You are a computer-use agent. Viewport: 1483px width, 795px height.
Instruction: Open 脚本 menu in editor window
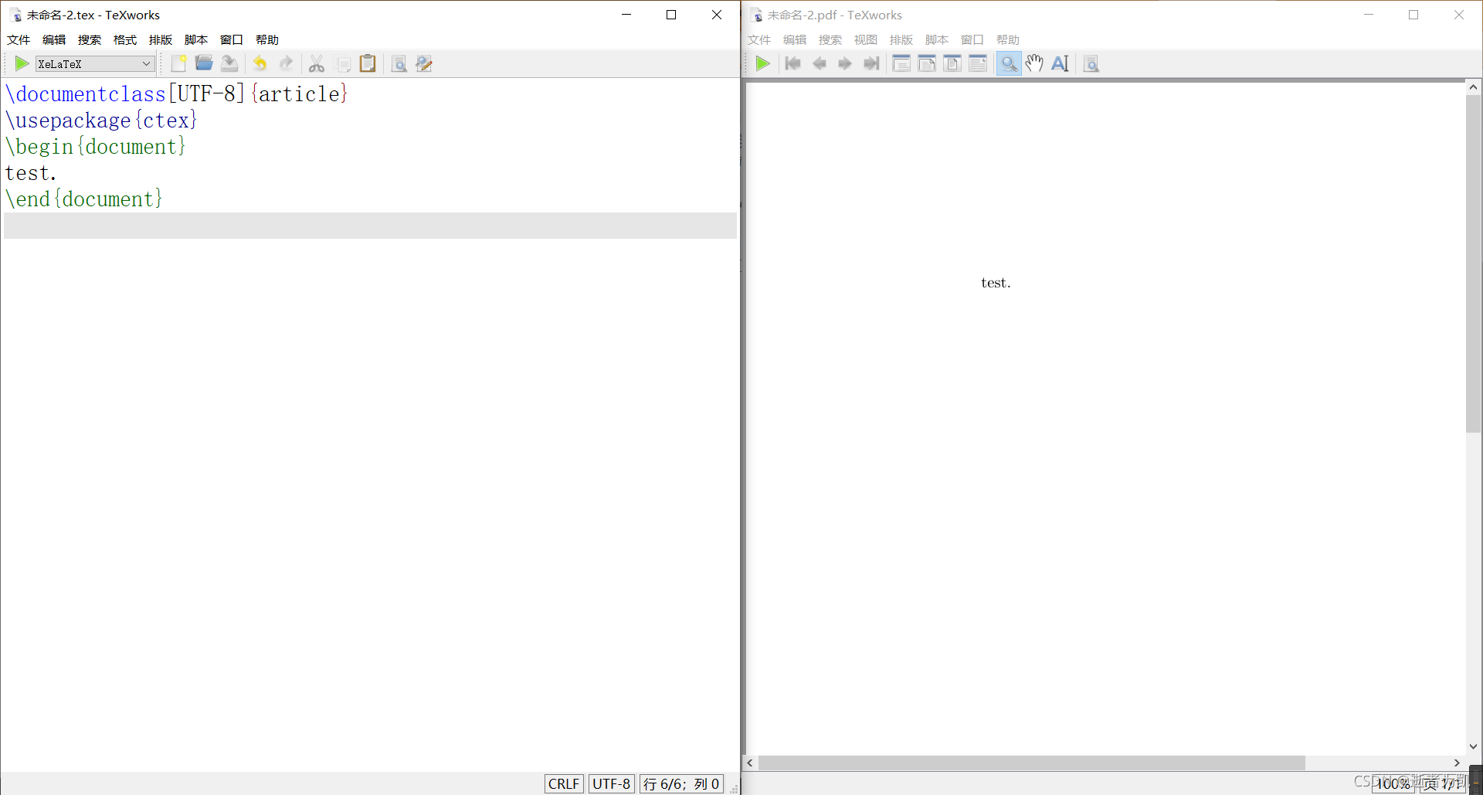tap(196, 39)
